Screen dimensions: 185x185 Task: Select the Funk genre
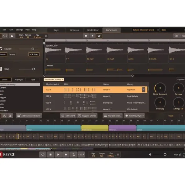click(x=2, y=91)
